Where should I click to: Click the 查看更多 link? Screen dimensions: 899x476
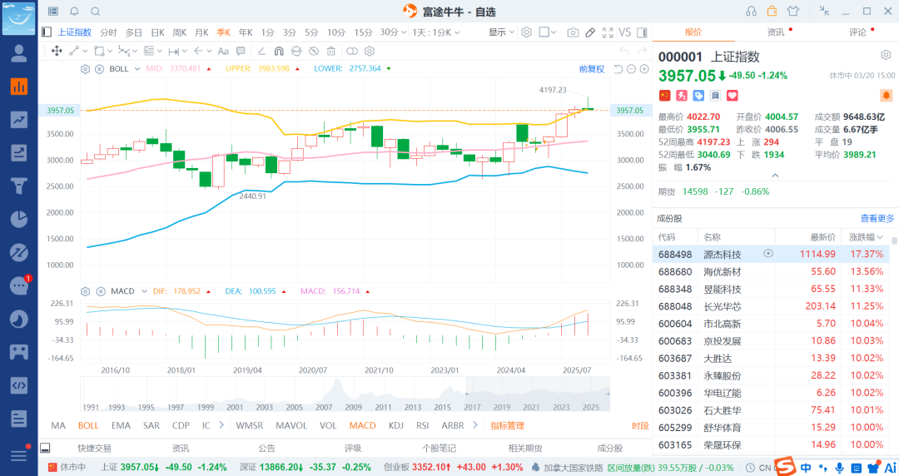click(x=877, y=218)
